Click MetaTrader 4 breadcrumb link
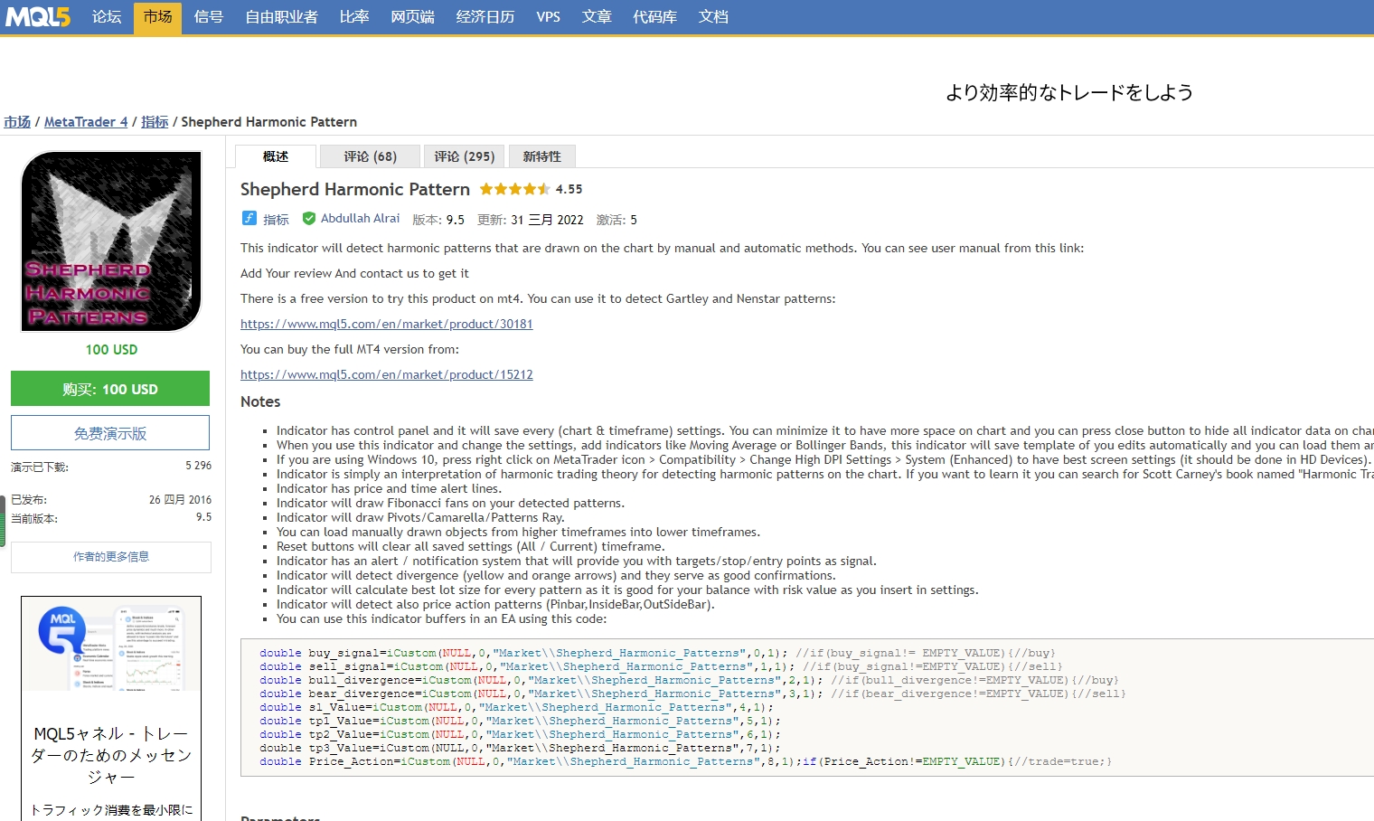The width and height of the screenshot is (1374, 821). pos(86,122)
